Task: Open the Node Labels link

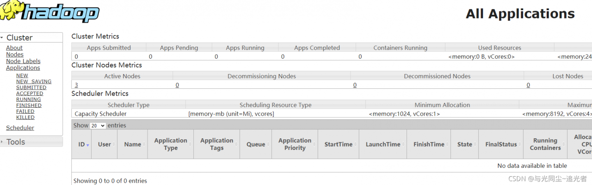Action: pos(23,61)
